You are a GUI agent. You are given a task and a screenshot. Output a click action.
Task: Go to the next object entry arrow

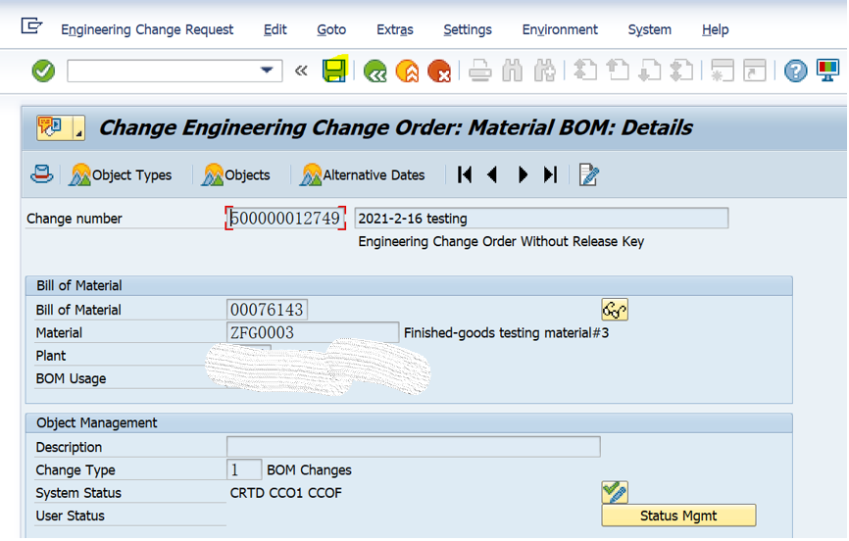click(523, 174)
